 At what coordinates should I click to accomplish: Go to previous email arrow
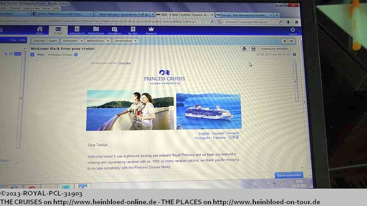(x=285, y=41)
